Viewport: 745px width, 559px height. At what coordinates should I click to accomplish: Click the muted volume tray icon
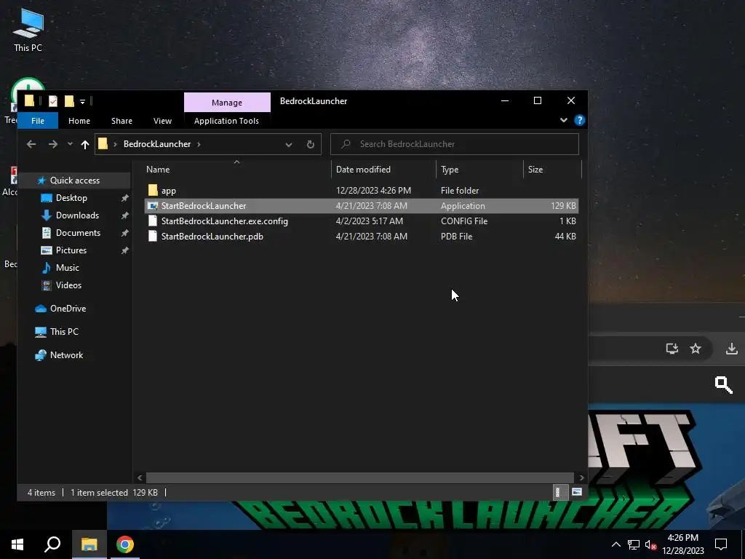click(x=650, y=544)
